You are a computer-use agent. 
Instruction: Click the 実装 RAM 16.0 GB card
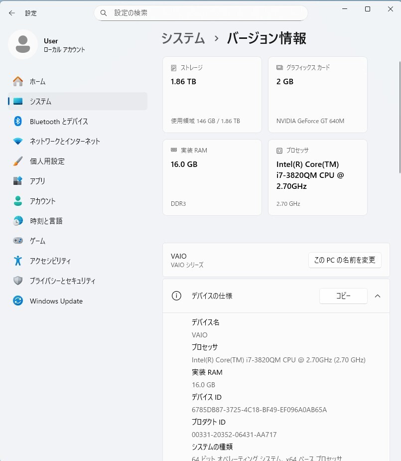point(212,177)
